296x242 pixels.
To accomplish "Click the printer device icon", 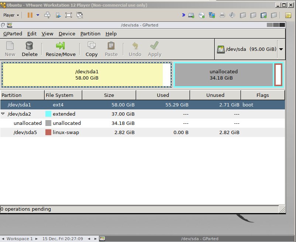I will click(222, 15).
